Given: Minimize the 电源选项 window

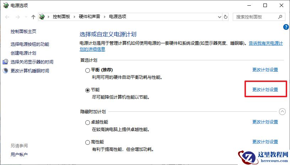Looking at the screenshot, I should [249, 5].
